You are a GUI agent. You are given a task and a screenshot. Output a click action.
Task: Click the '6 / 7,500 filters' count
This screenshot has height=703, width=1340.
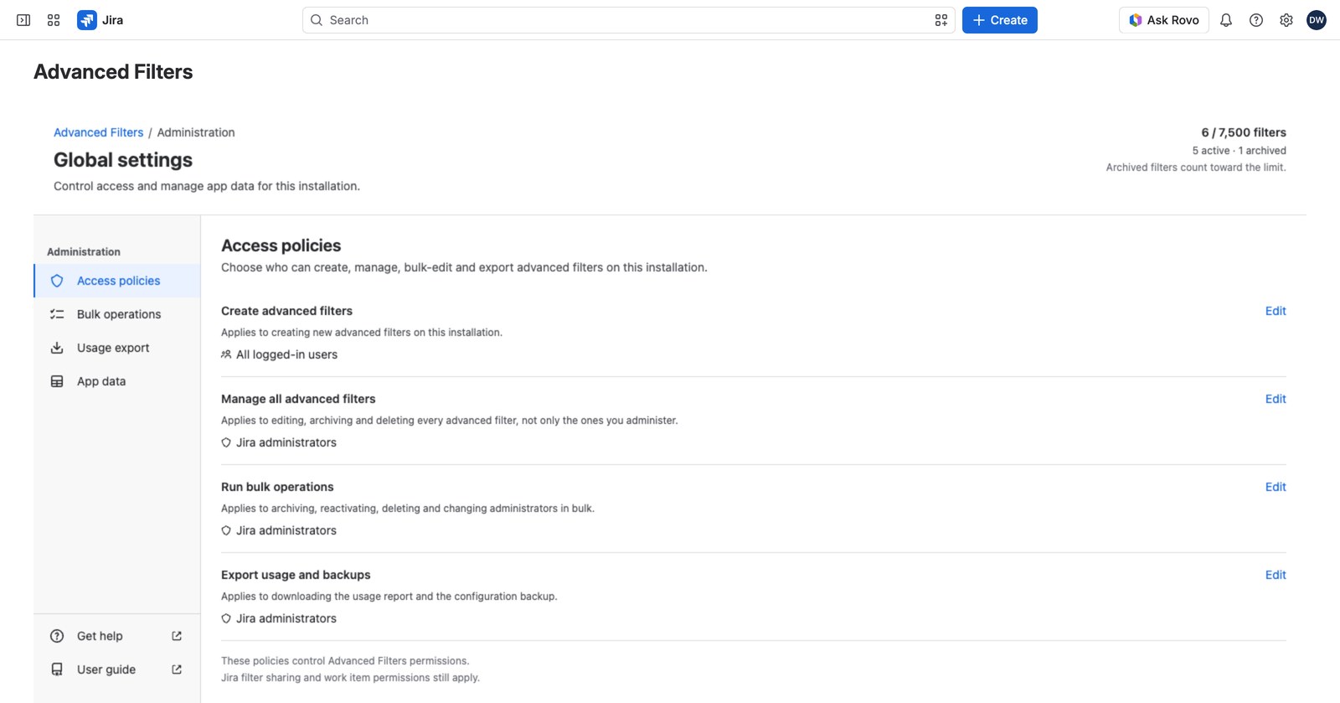1244,132
